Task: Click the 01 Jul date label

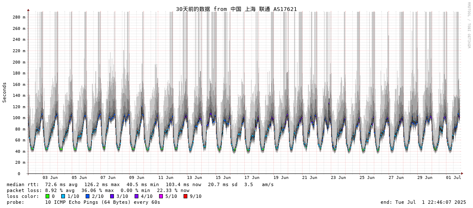Action: (454, 178)
